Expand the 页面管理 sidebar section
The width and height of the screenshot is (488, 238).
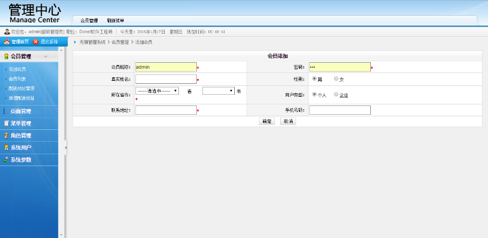29,111
